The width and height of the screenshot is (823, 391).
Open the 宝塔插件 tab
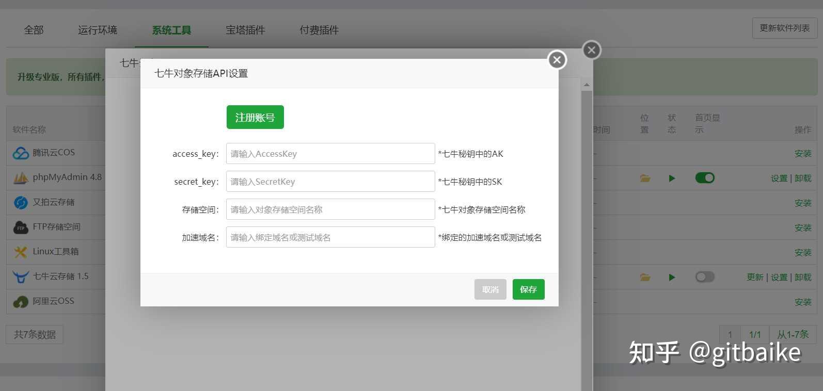click(245, 30)
